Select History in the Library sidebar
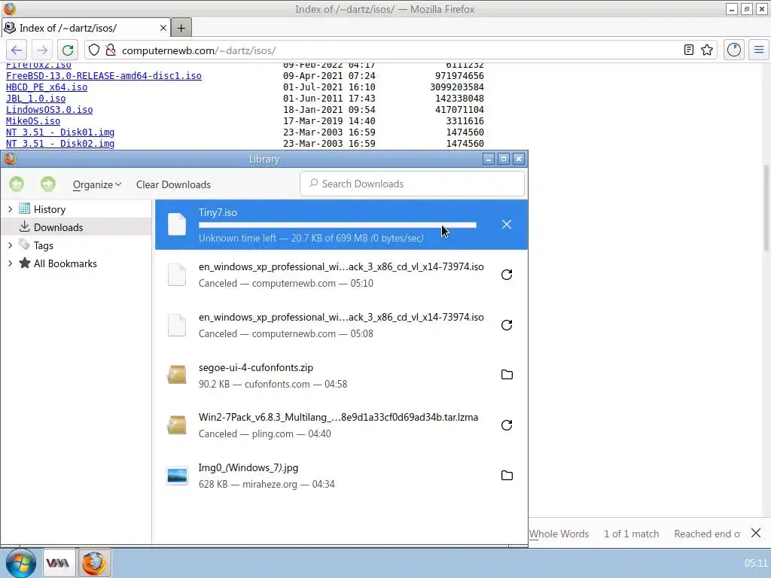The image size is (771, 578). coord(76,209)
